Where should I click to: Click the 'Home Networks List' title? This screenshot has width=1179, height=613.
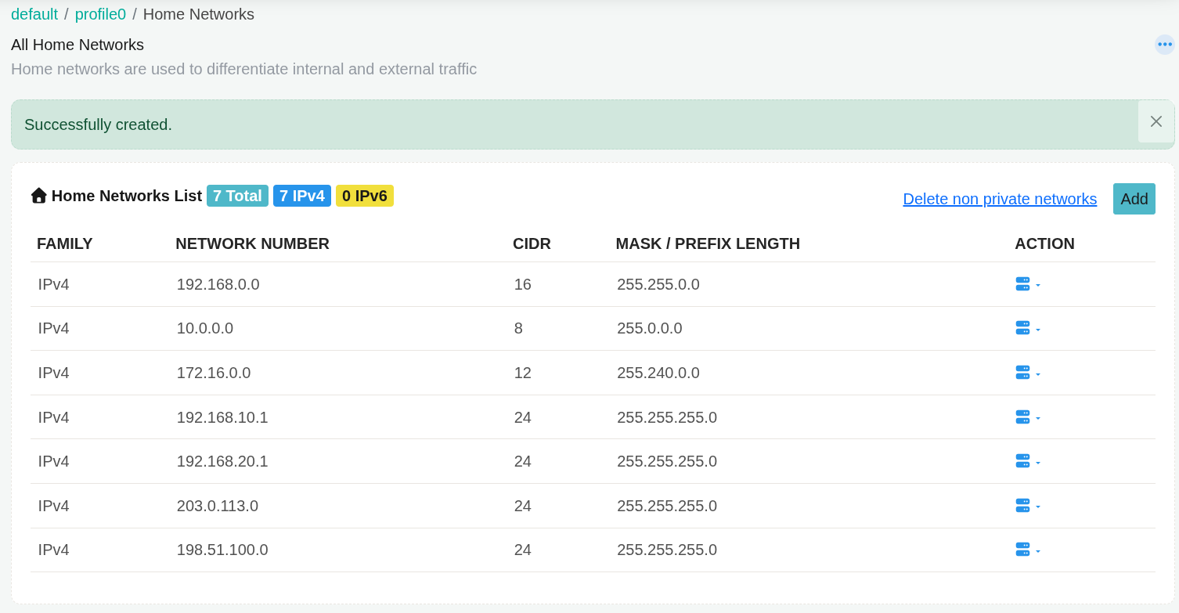[x=127, y=196]
